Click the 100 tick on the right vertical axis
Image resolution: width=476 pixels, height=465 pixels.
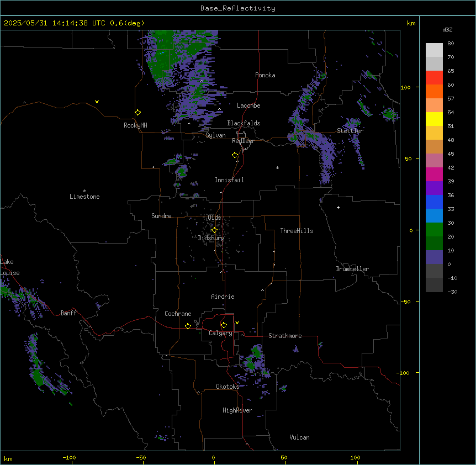click(405, 87)
